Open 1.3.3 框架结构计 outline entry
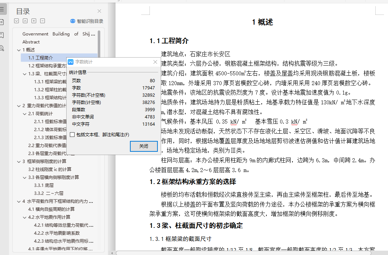 (x=50, y=97)
